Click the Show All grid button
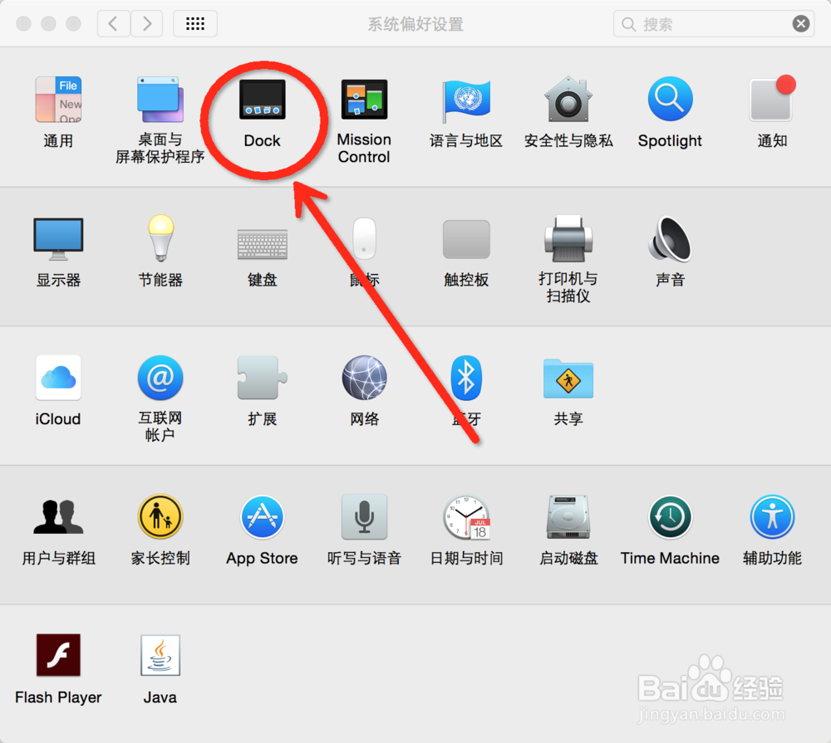This screenshot has height=743, width=831. pyautogui.click(x=195, y=24)
